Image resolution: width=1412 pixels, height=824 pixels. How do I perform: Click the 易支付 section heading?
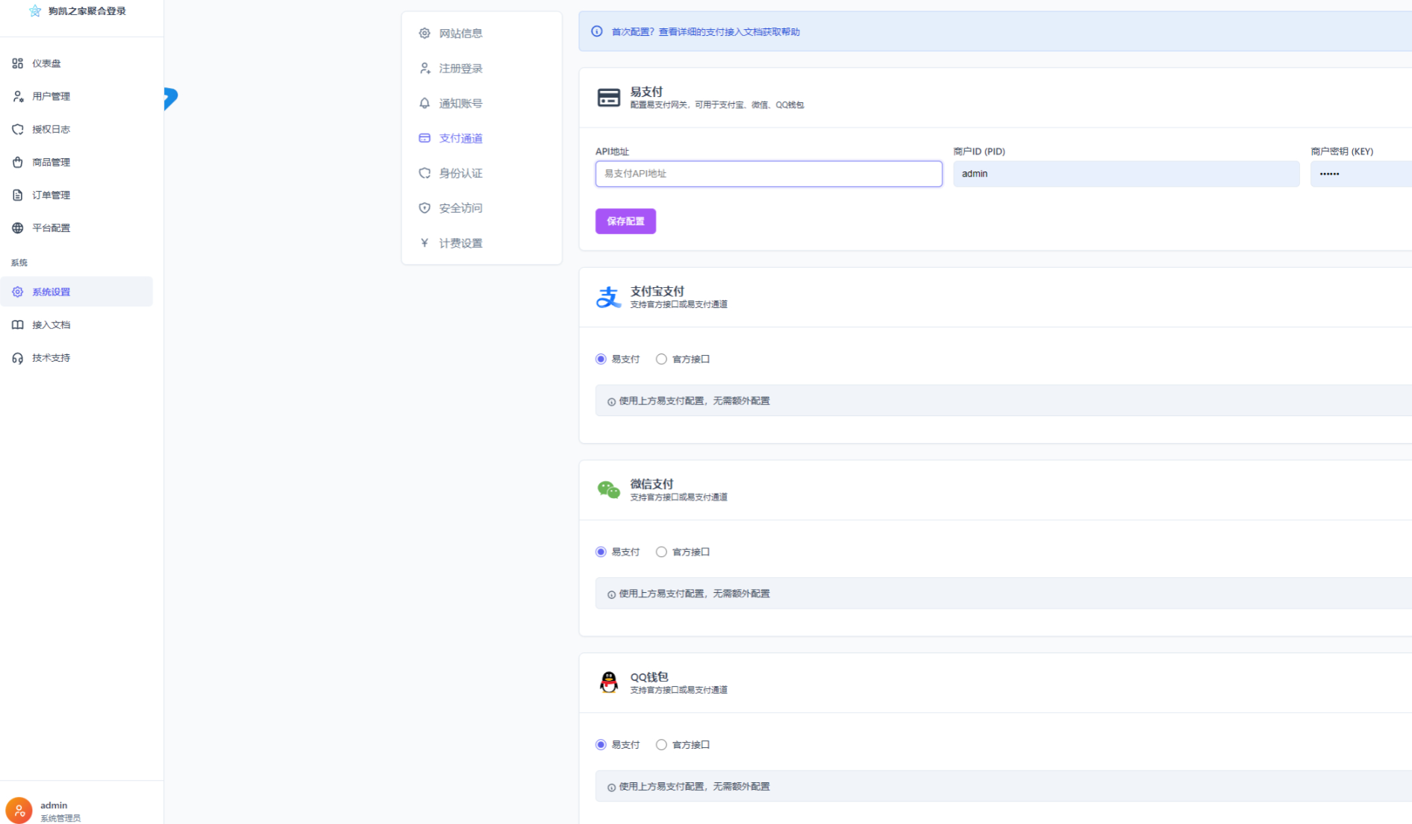coord(646,92)
